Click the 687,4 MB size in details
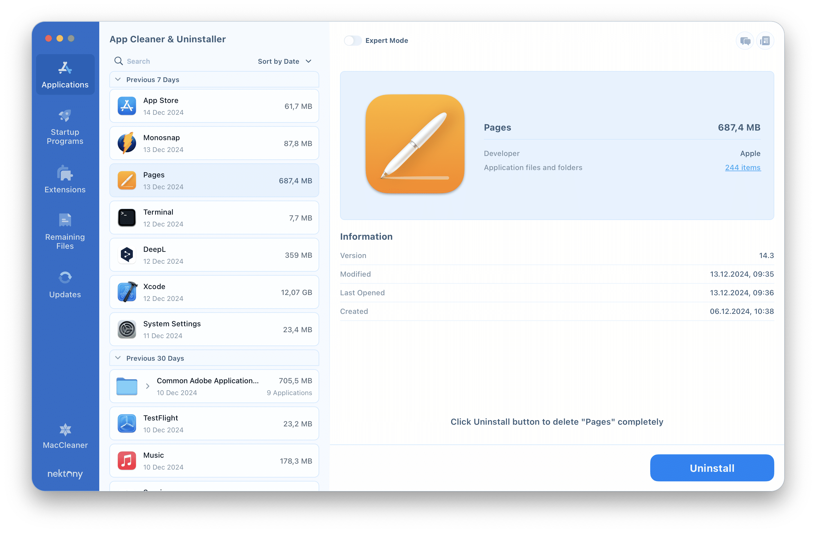 739,127
